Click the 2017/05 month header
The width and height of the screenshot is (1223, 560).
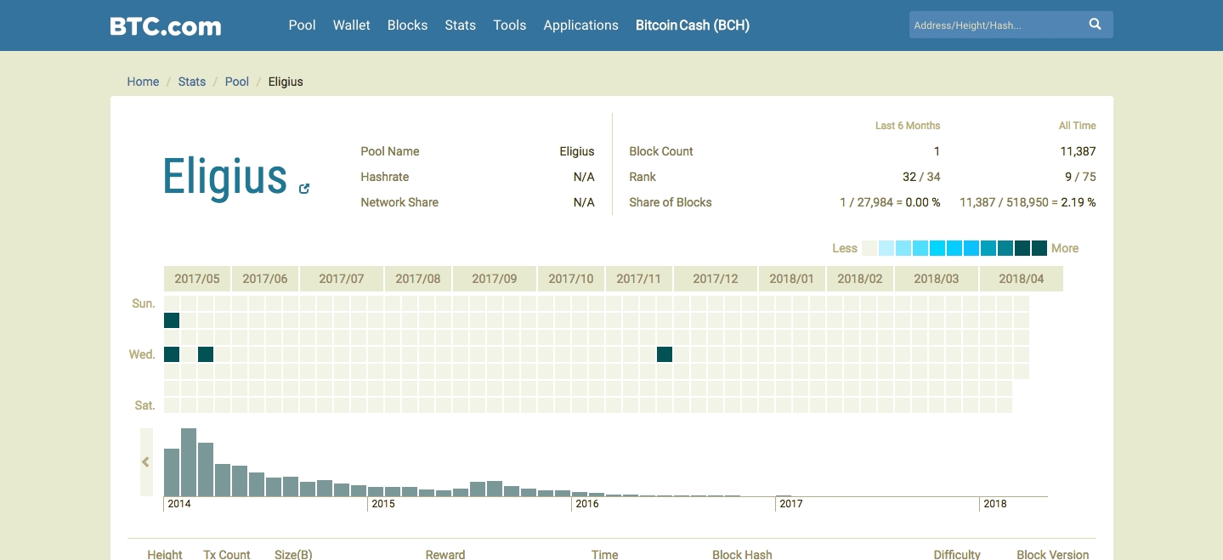pyautogui.click(x=197, y=279)
